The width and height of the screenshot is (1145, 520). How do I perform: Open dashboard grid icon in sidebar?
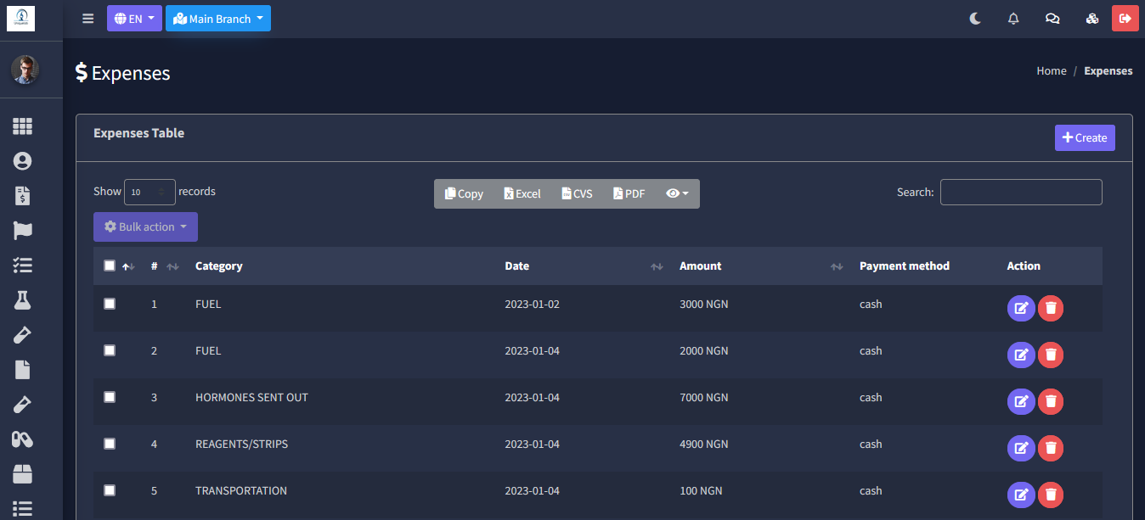pos(22,126)
